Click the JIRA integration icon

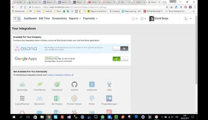tap(109, 84)
